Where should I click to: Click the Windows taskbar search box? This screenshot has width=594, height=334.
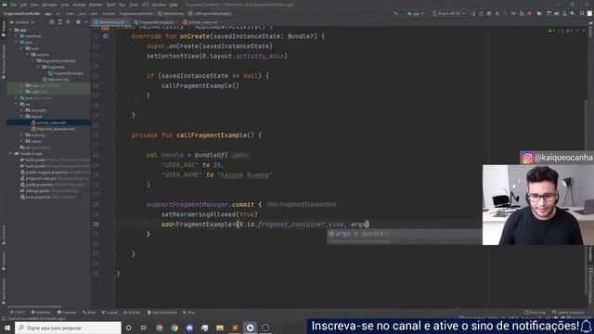click(68, 328)
